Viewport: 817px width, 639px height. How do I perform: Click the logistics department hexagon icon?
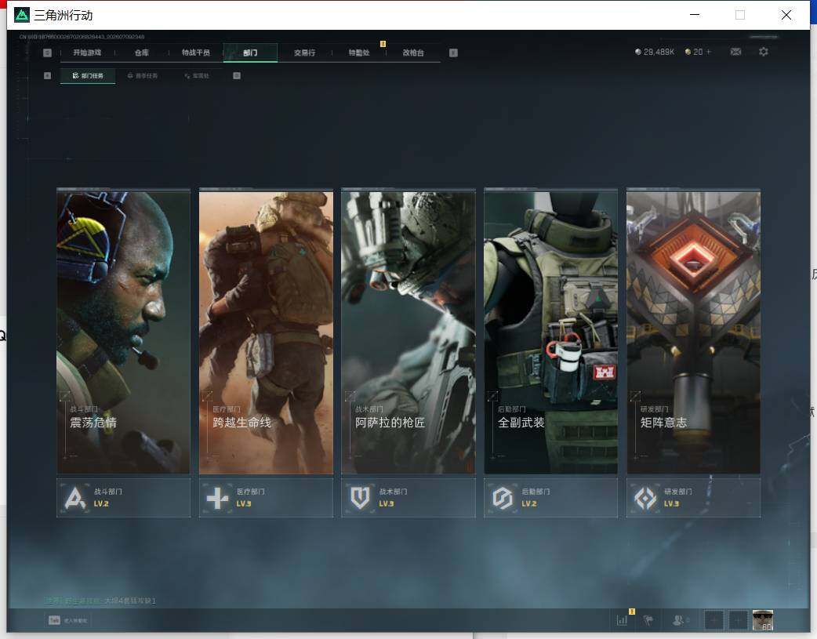point(503,499)
